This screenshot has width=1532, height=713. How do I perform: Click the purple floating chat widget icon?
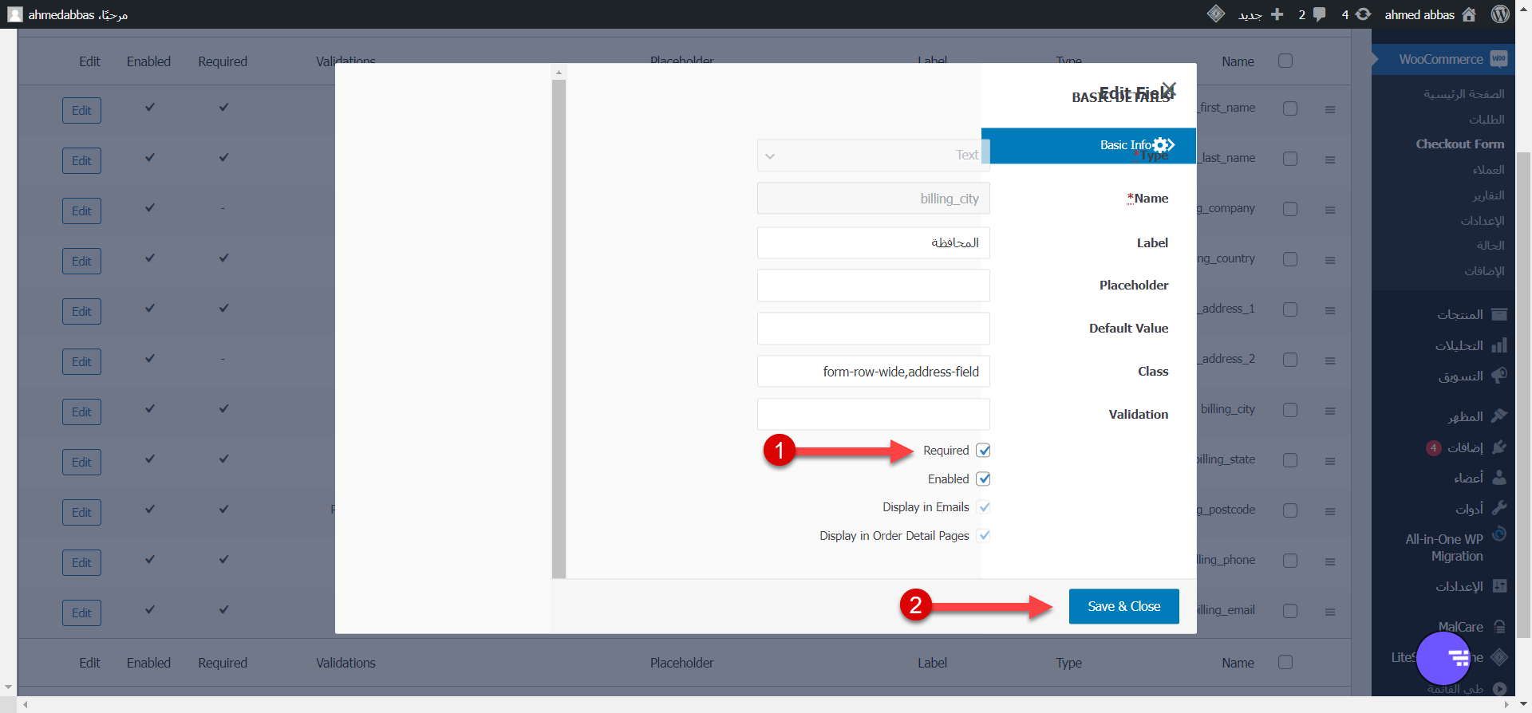pyautogui.click(x=1444, y=658)
